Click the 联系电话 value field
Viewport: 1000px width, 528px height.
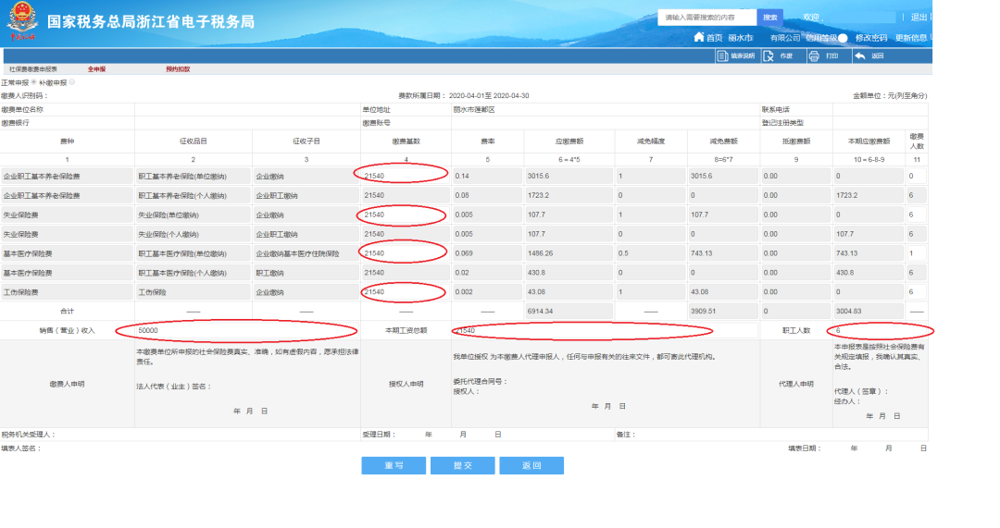(x=881, y=109)
